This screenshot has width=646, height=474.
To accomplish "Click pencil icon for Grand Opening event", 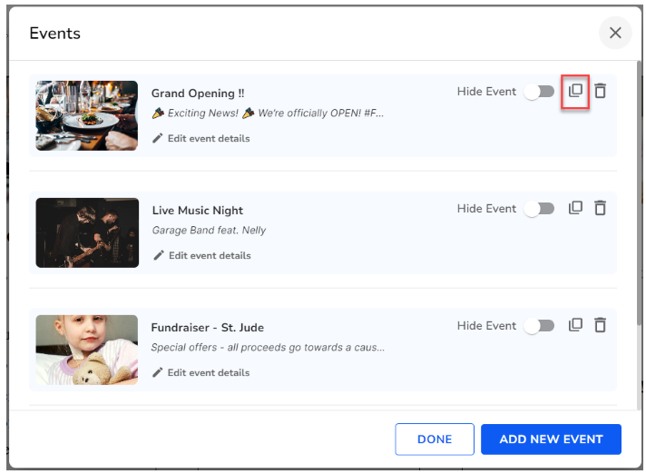I will click(158, 139).
